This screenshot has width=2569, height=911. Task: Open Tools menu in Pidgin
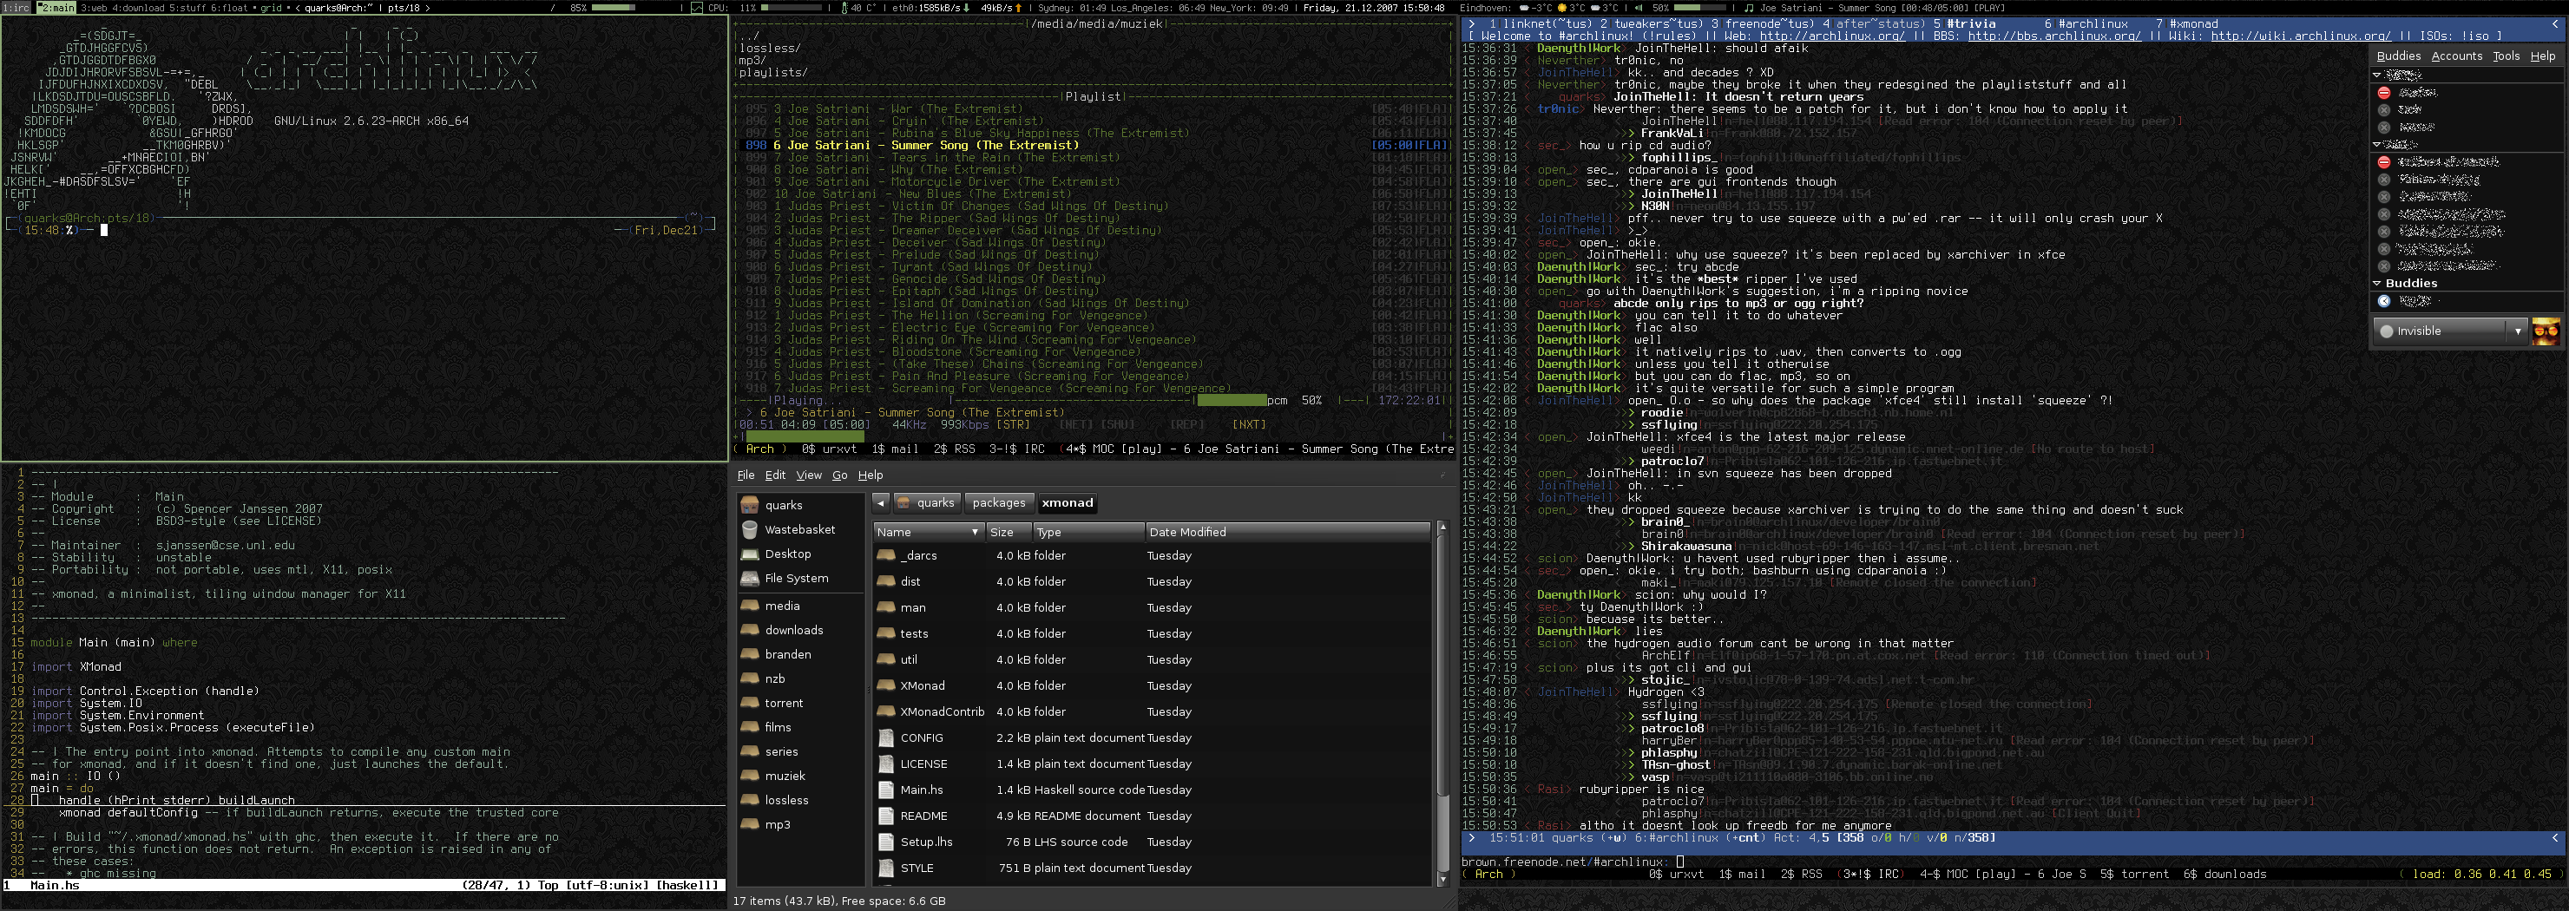coord(2505,56)
